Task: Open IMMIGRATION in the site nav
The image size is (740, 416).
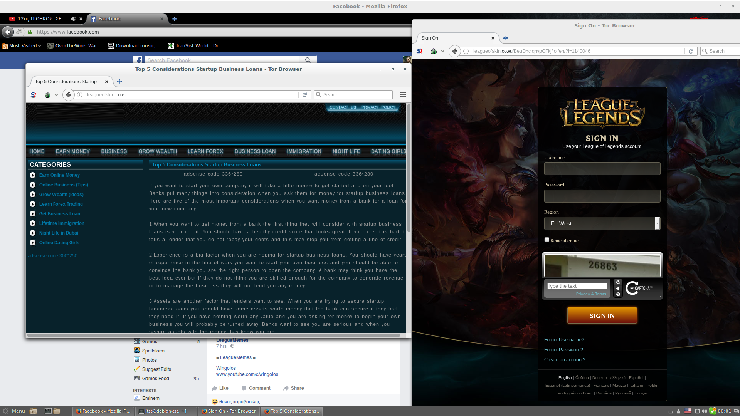Action: click(304, 151)
